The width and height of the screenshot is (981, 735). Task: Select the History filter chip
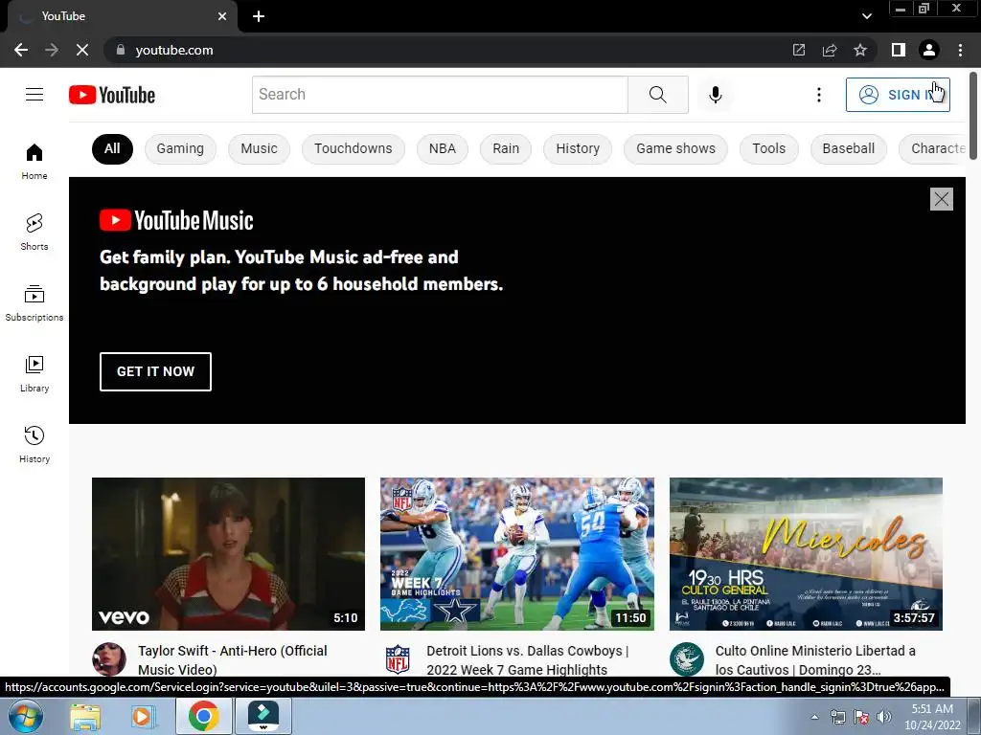tap(578, 148)
